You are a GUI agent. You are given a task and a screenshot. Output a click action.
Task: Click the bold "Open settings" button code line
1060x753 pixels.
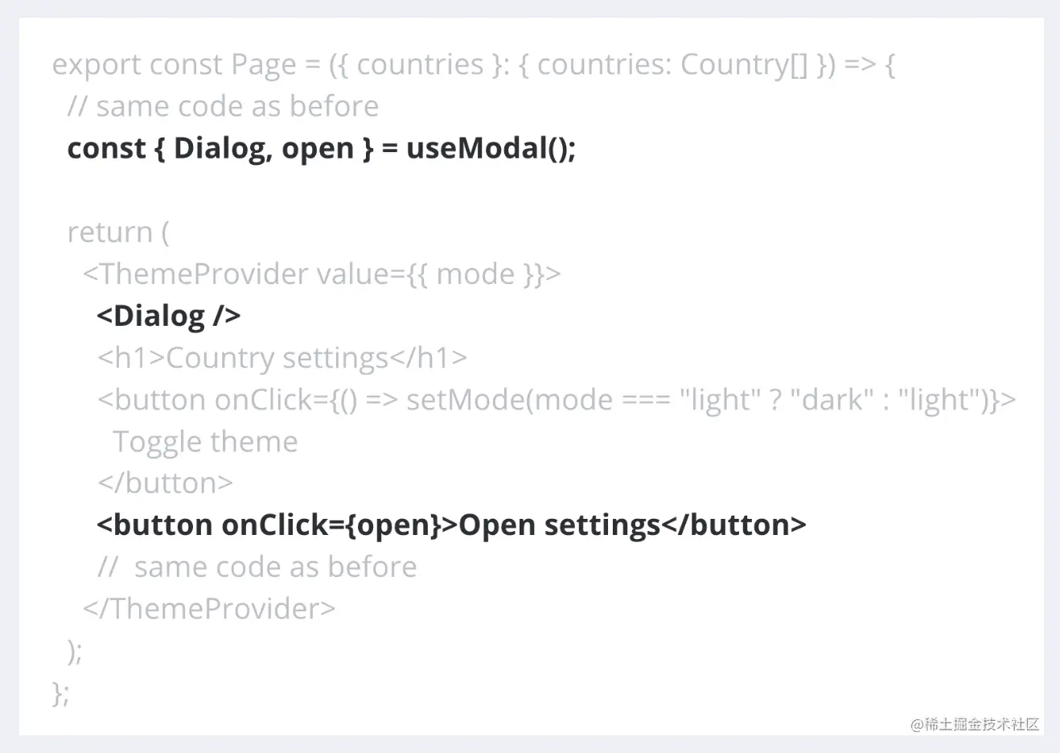[x=452, y=525]
